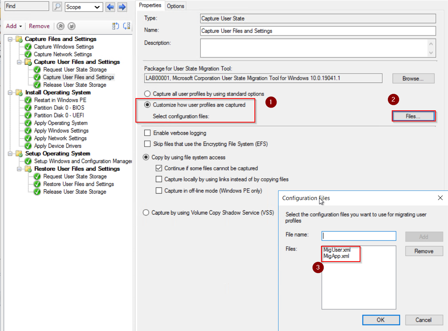Click folder icon of Install Operating System group
The height and width of the screenshot is (331, 448).
[19, 92]
